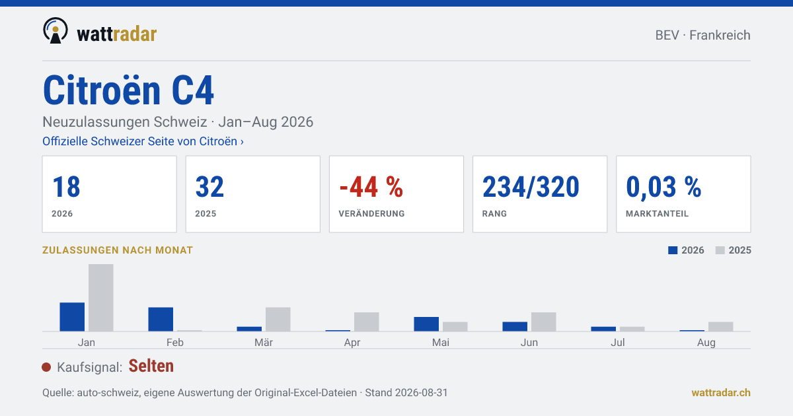
Task: Click the 'Jun' axis label
Action: tap(529, 343)
